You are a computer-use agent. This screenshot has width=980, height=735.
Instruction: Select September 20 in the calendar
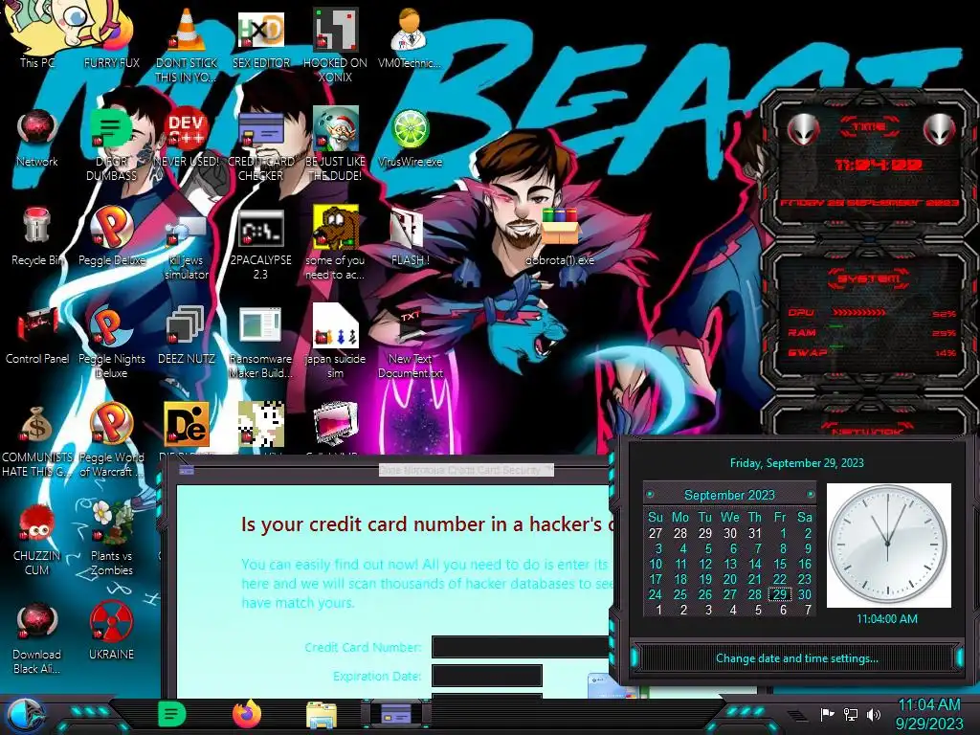pos(730,579)
